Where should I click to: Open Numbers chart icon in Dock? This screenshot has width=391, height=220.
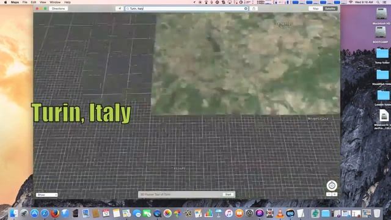pos(208,213)
